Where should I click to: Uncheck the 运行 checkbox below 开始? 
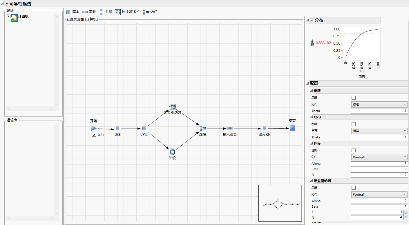94,135
